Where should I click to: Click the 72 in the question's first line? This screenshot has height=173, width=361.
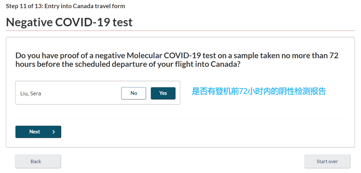tap(334, 56)
